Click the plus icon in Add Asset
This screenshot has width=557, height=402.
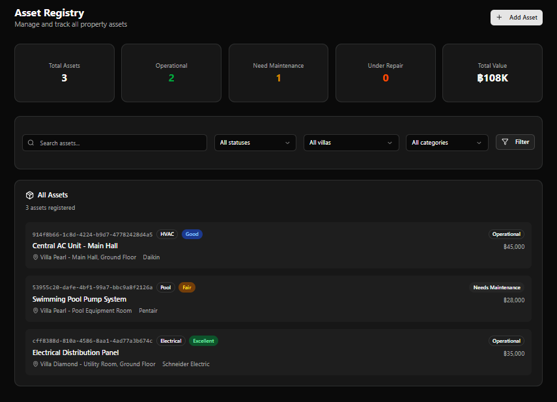click(x=499, y=18)
